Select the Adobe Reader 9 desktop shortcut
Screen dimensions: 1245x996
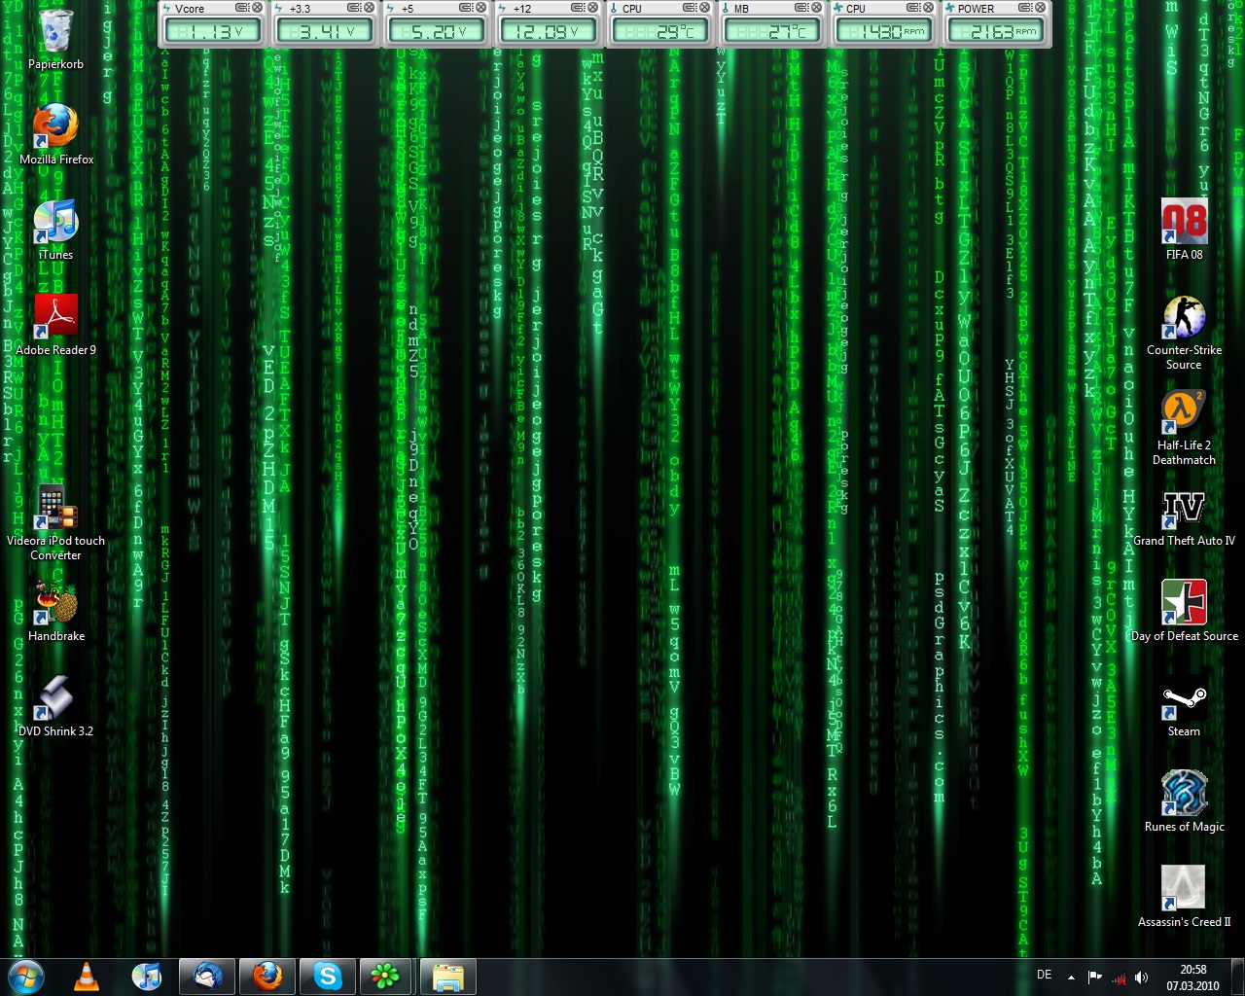click(x=55, y=325)
